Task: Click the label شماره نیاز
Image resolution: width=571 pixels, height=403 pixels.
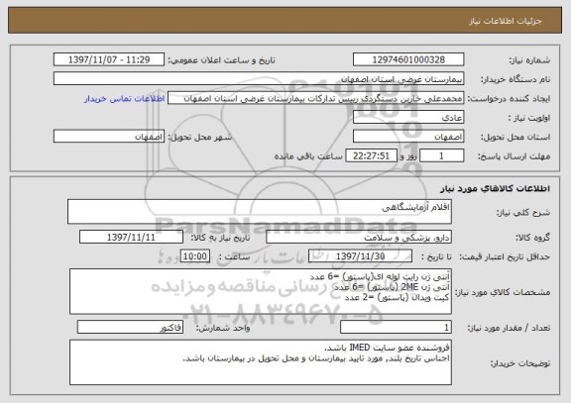Action: [529, 60]
